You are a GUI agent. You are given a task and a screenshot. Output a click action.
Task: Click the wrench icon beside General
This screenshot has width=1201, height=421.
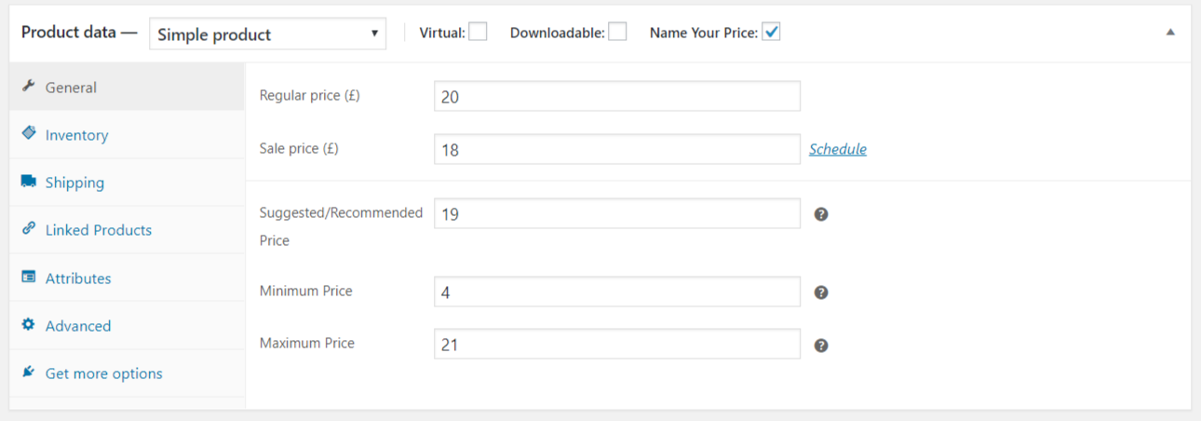[x=28, y=87]
